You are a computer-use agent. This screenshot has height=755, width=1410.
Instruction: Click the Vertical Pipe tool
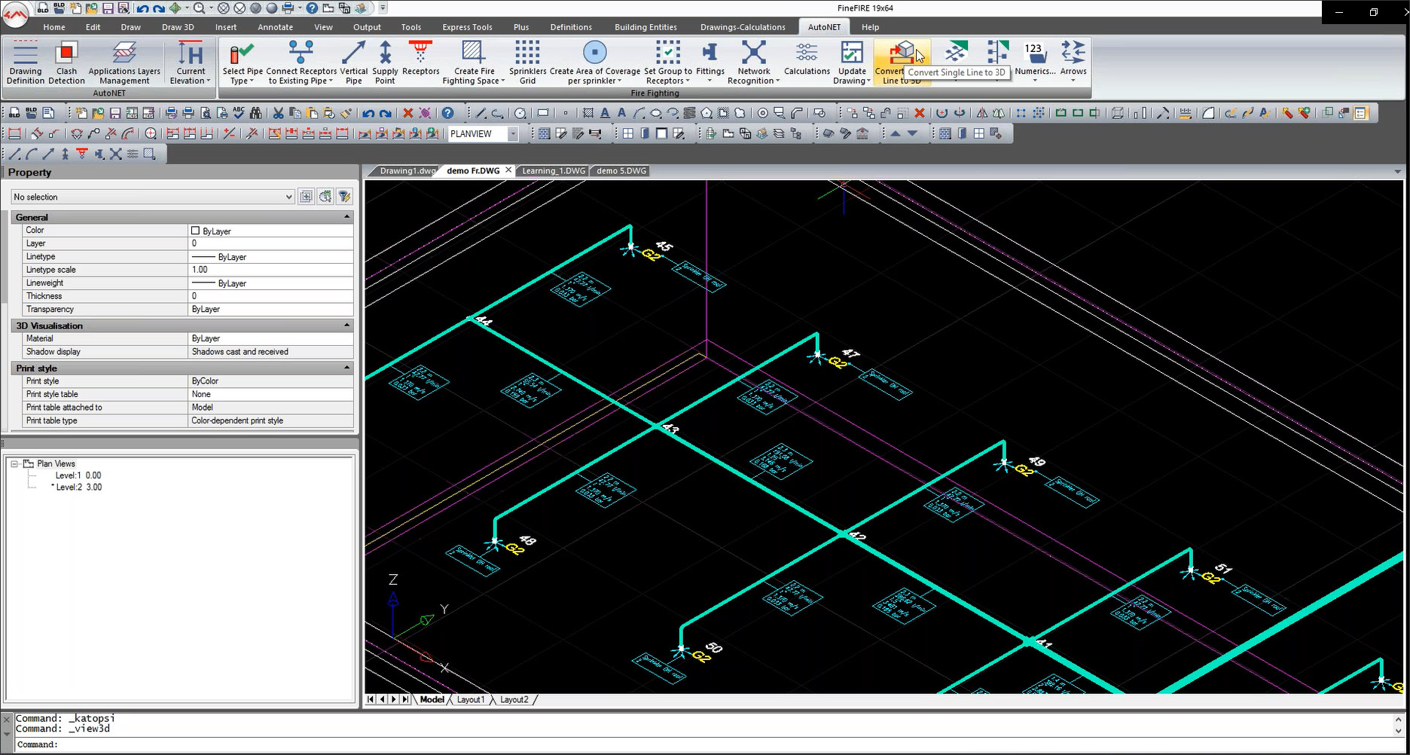(x=353, y=63)
